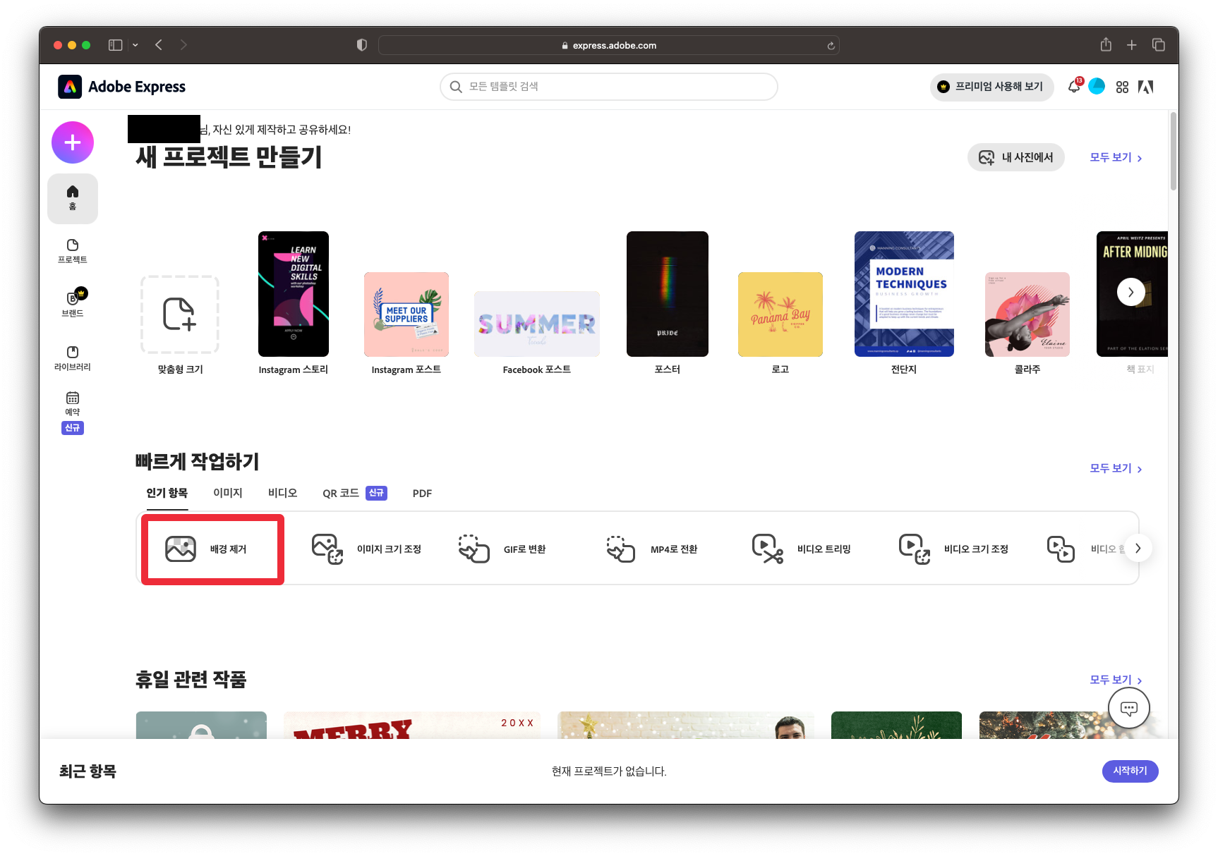Open 모두 보기 link for 빠르게 작업하기
This screenshot has height=856, width=1218.
[1116, 468]
